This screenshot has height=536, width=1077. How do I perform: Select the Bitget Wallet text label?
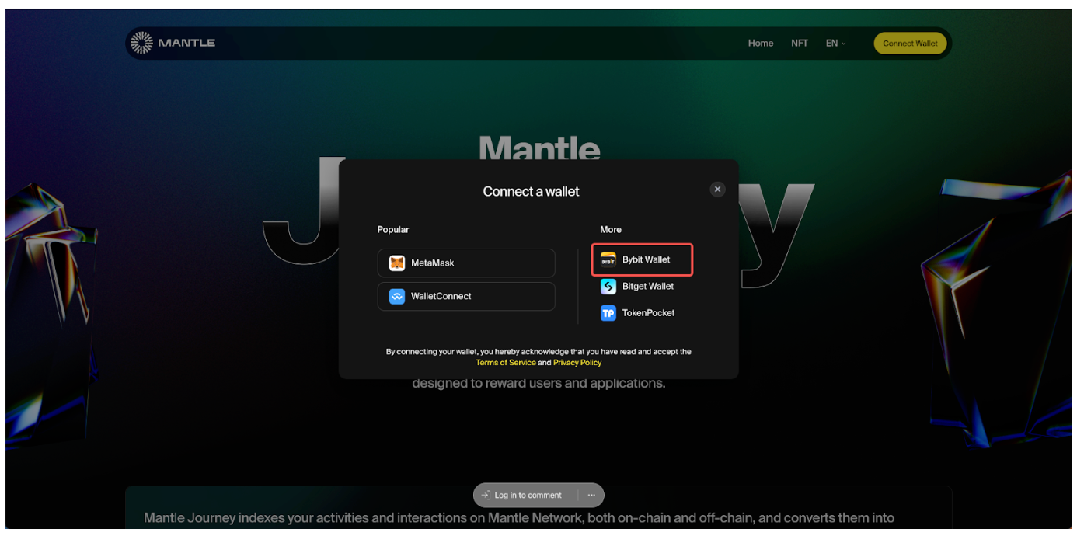(x=647, y=287)
